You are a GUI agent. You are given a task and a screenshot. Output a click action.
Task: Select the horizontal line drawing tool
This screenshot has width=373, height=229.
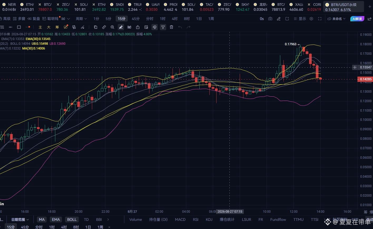(x=11, y=27)
